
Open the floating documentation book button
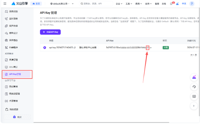(x=194, y=96)
